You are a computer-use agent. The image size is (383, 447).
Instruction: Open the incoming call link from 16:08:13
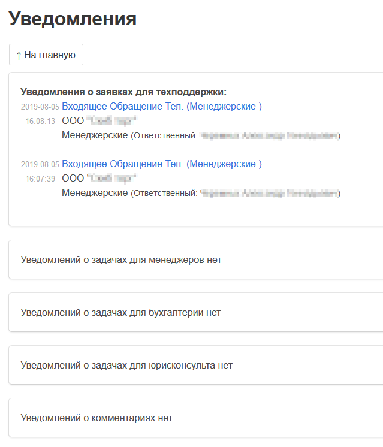[161, 107]
